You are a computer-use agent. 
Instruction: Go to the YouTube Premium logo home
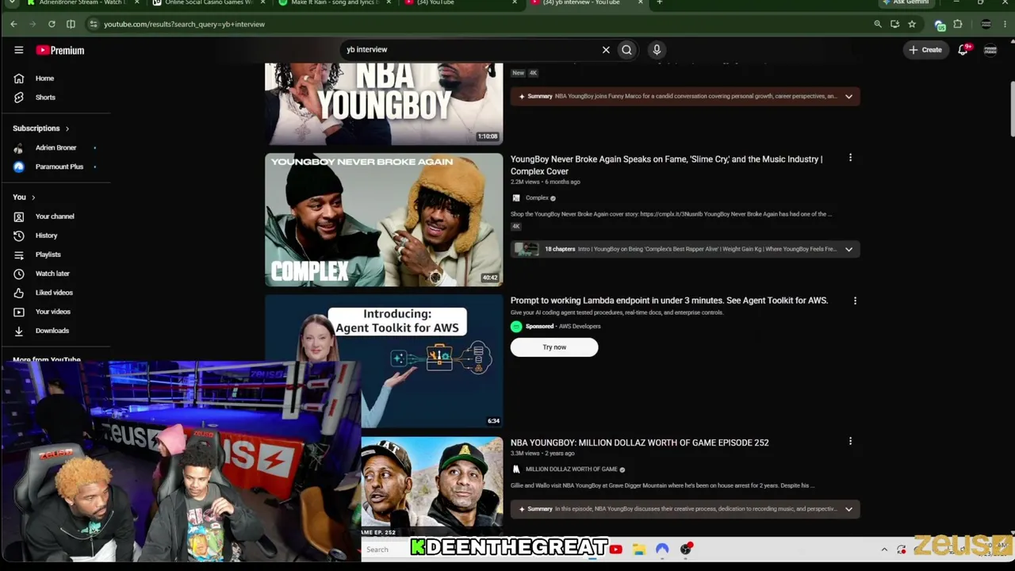click(59, 50)
